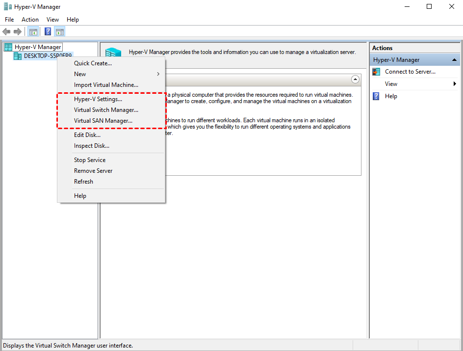Select Stop Service in context menu
463x351 pixels.
click(111, 160)
